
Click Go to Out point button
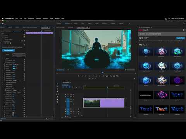[103, 76]
